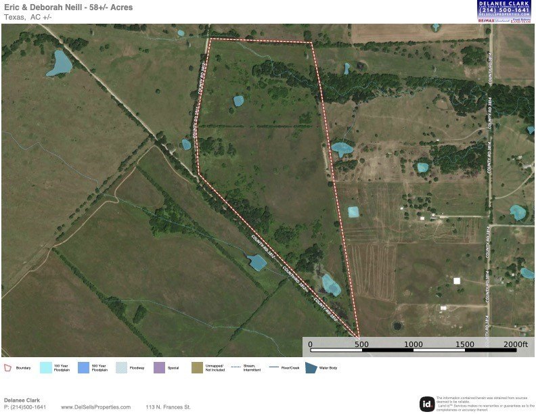Click the 2000ft mark on scale bar

point(516,344)
